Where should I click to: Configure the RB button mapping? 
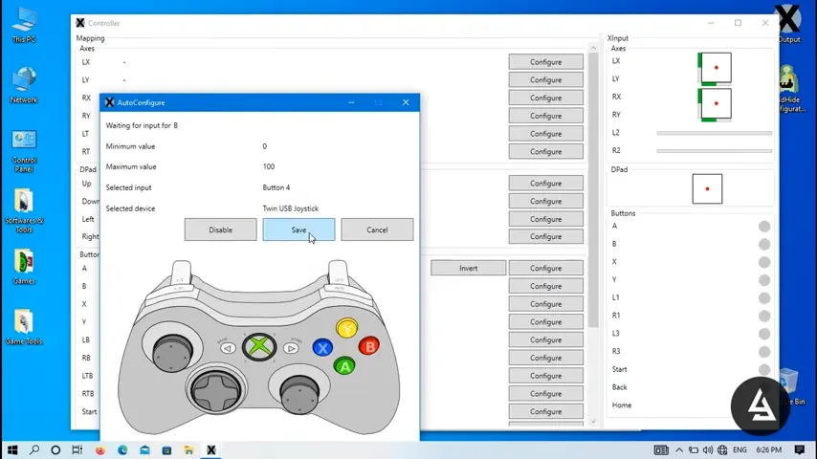(x=545, y=358)
